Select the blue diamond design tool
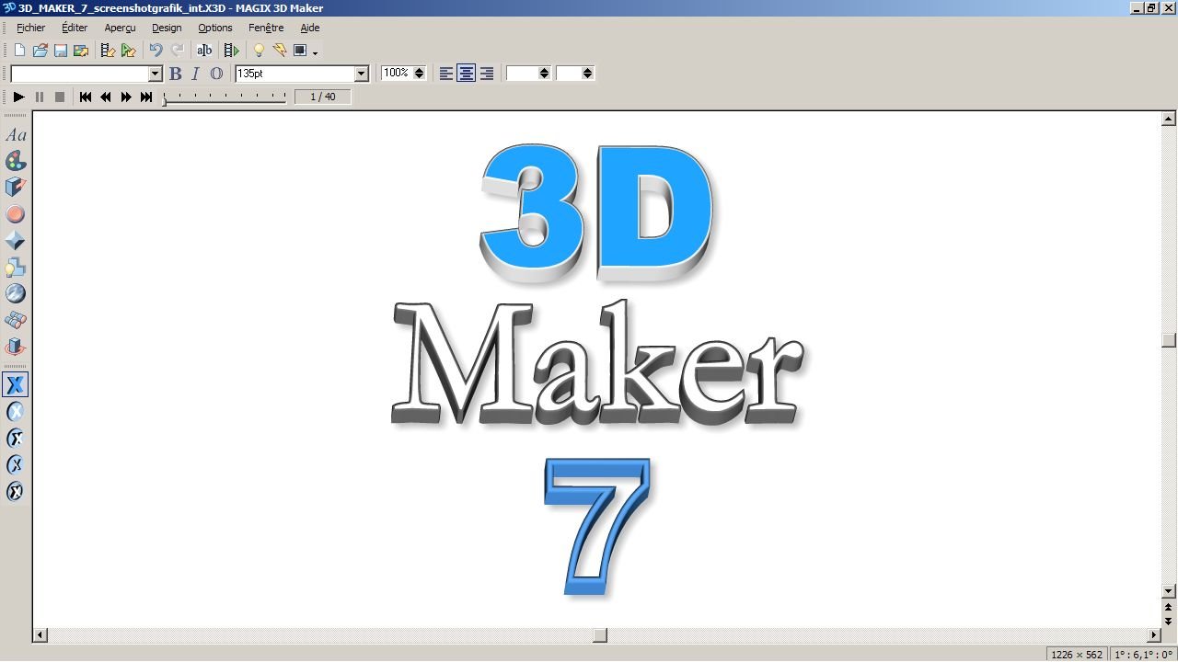1178x662 pixels. tap(16, 241)
